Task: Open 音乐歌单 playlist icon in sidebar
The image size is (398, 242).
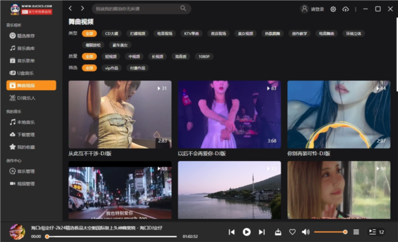Action: (13, 60)
